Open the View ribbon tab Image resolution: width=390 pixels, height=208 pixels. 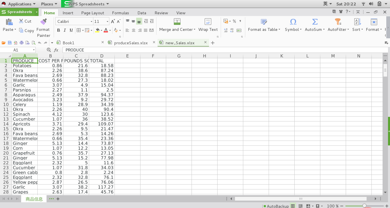[x=181, y=13]
